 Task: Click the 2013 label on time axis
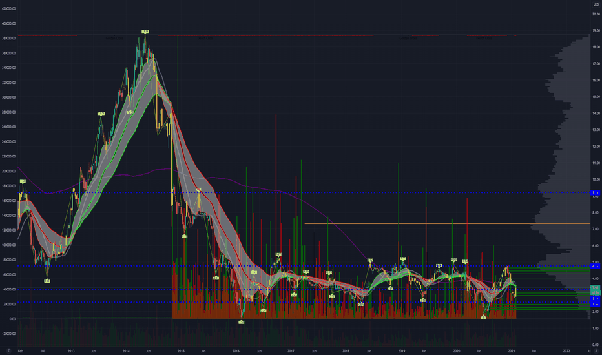[71, 351]
